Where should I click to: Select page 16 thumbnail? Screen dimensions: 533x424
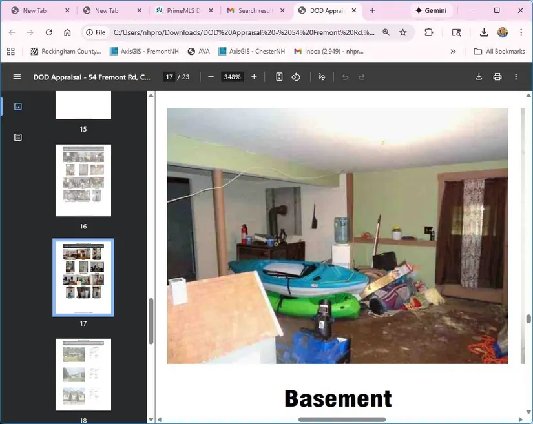click(x=83, y=180)
